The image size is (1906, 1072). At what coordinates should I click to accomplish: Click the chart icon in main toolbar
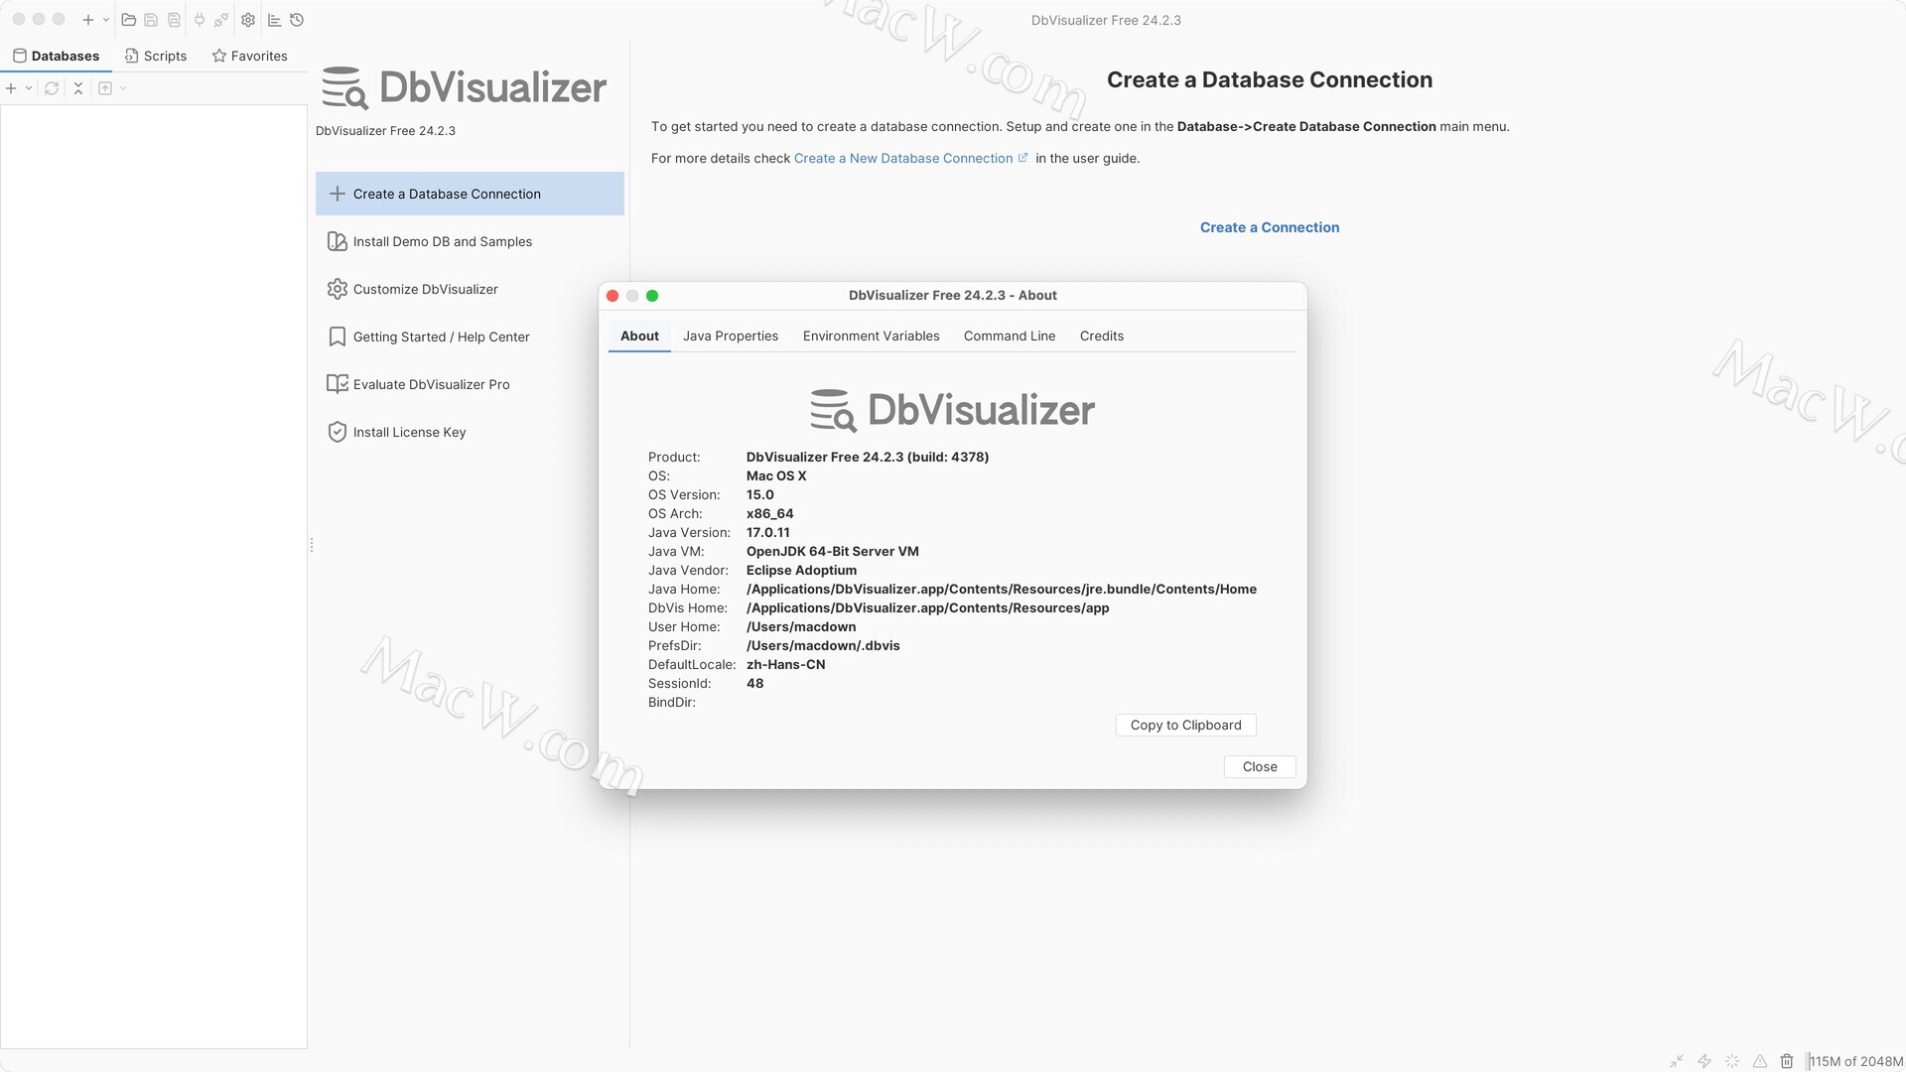pyautogui.click(x=275, y=20)
